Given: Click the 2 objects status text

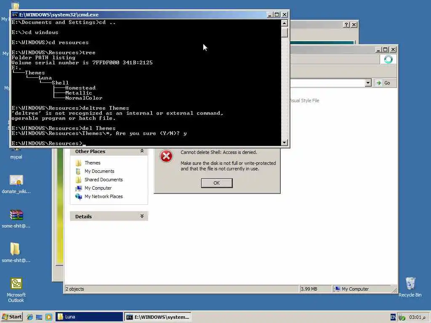Looking at the screenshot, I should [75, 289].
